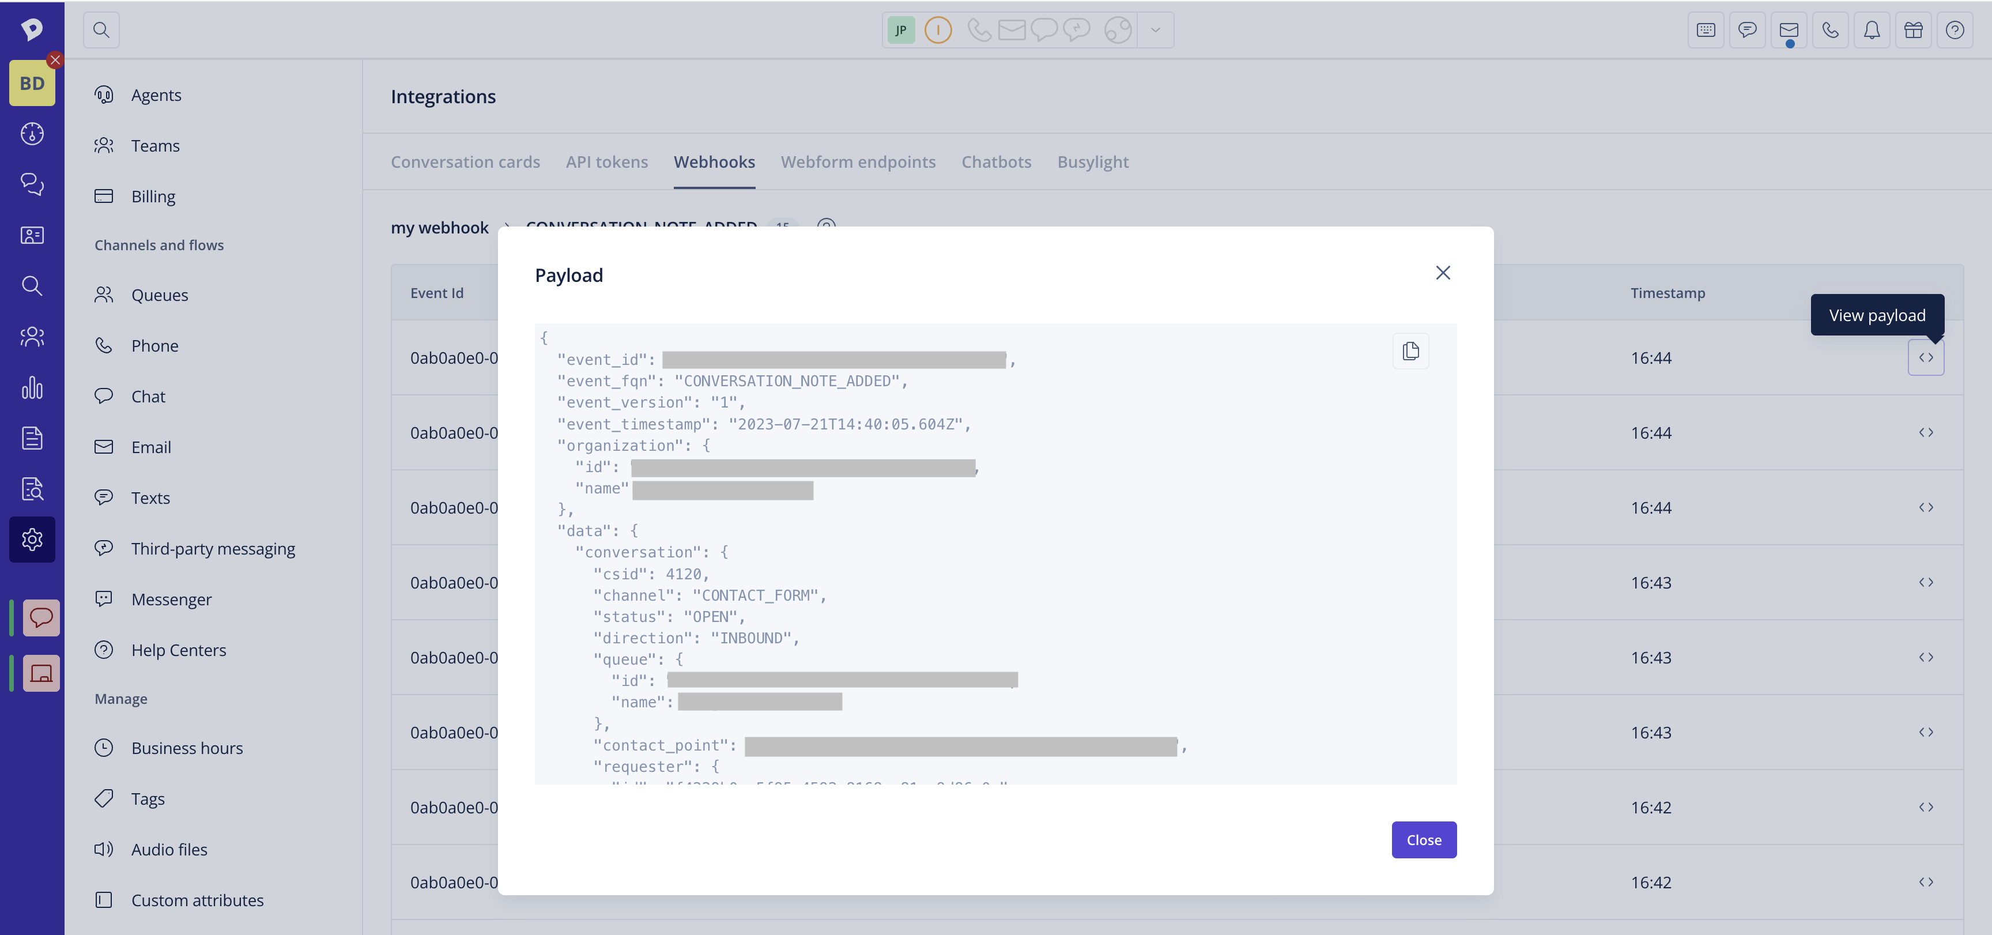Copy payload to clipboard icon
This screenshot has width=1992, height=935.
pyautogui.click(x=1410, y=351)
